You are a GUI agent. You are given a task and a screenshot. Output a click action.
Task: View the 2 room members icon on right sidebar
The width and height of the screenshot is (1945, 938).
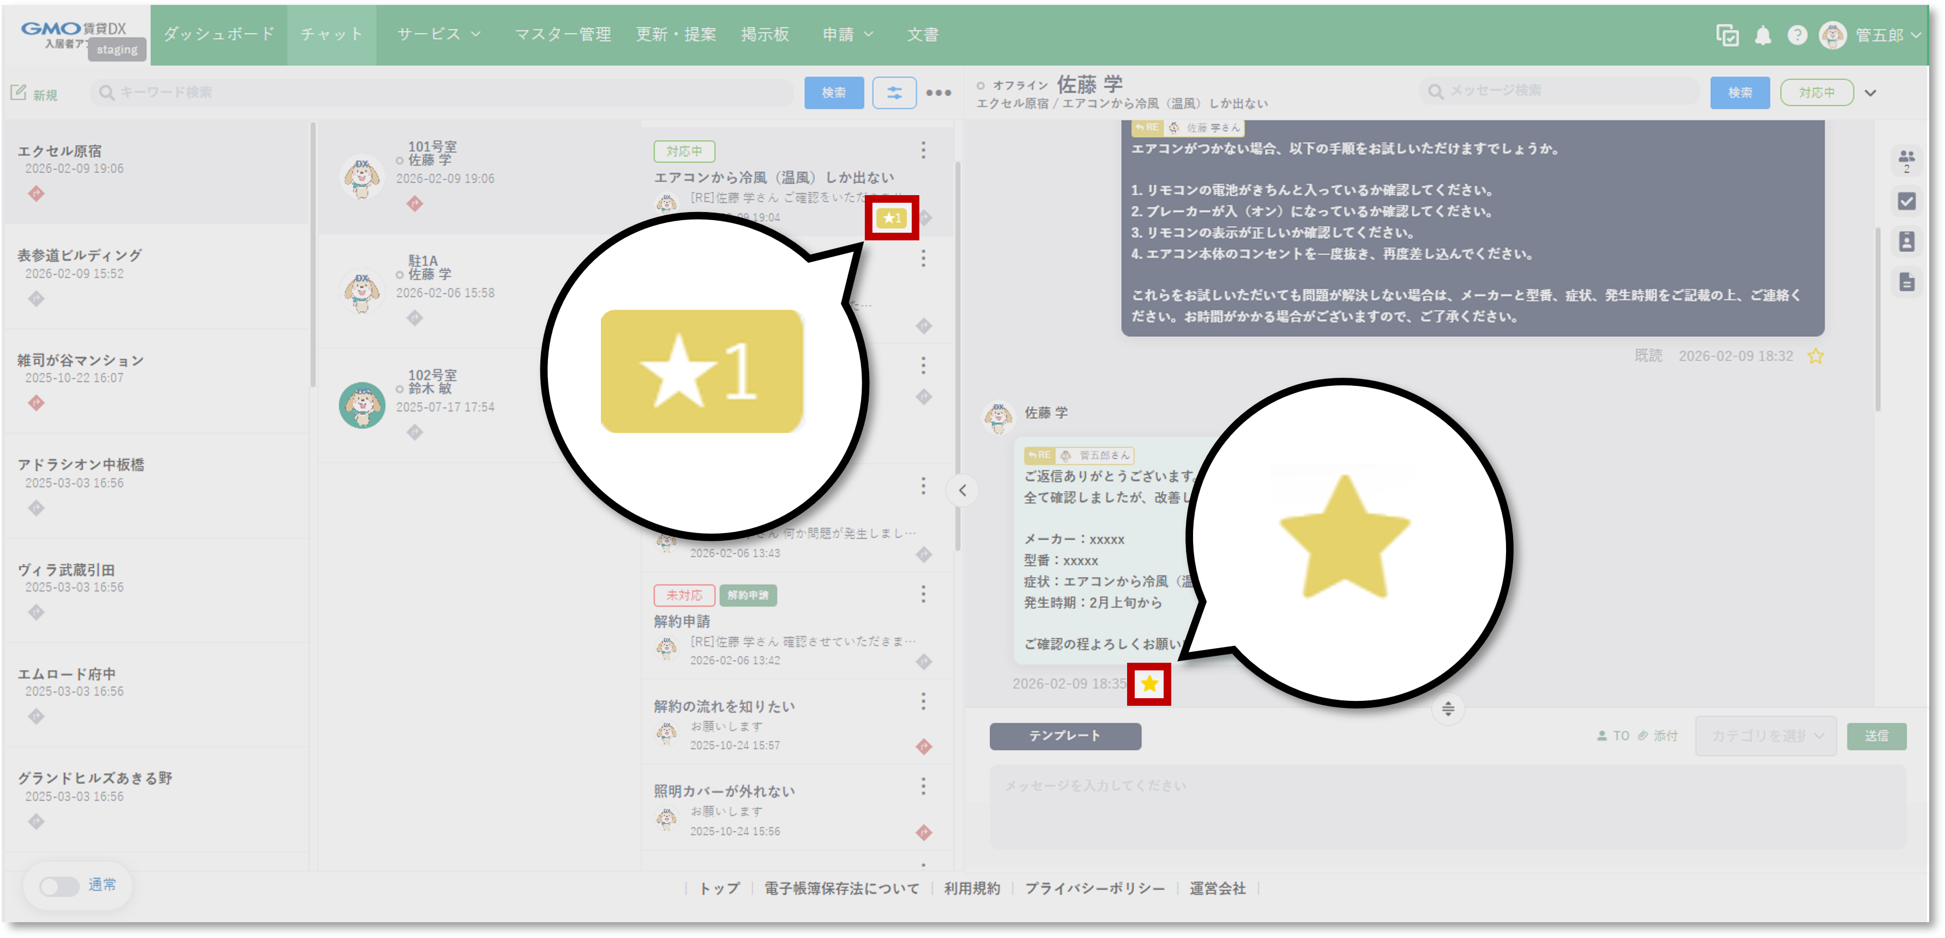pyautogui.click(x=1906, y=160)
